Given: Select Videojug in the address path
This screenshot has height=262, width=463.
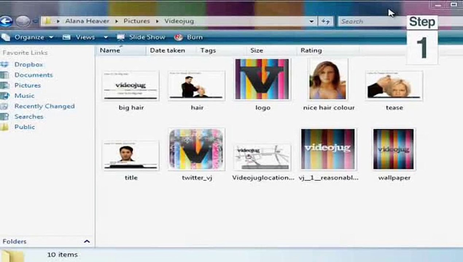Looking at the screenshot, I should (179, 21).
